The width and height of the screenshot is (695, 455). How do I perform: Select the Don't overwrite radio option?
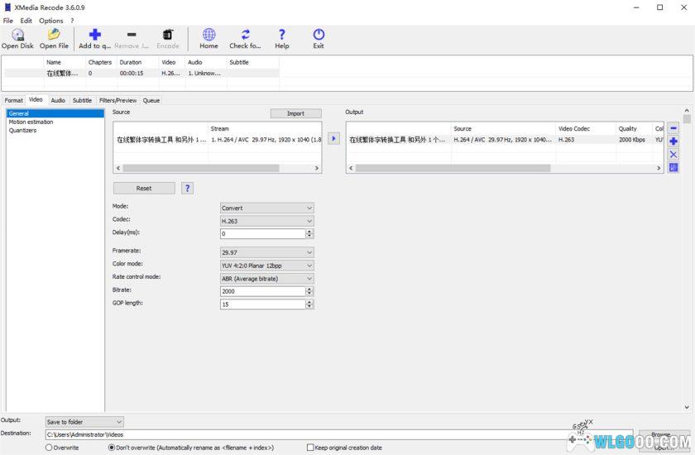[x=112, y=448]
